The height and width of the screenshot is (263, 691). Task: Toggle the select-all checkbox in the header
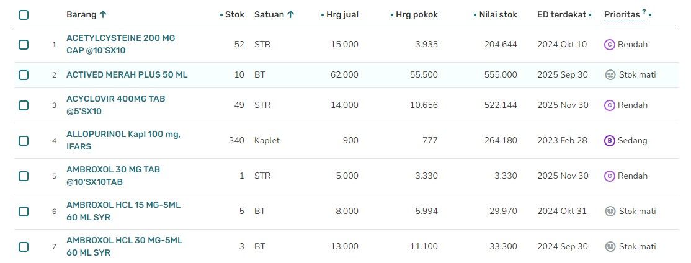tap(24, 15)
